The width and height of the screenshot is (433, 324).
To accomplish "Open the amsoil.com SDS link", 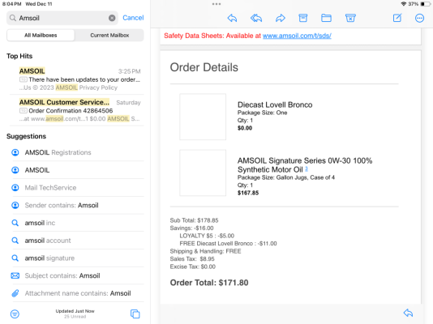I will 297,36.
